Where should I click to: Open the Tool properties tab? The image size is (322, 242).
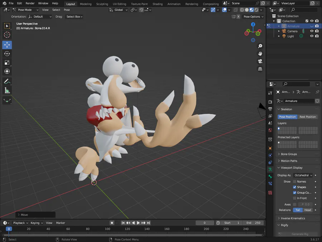point(270,93)
